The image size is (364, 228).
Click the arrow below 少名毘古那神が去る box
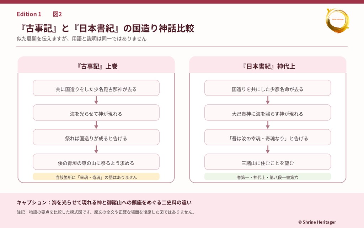coord(96,100)
